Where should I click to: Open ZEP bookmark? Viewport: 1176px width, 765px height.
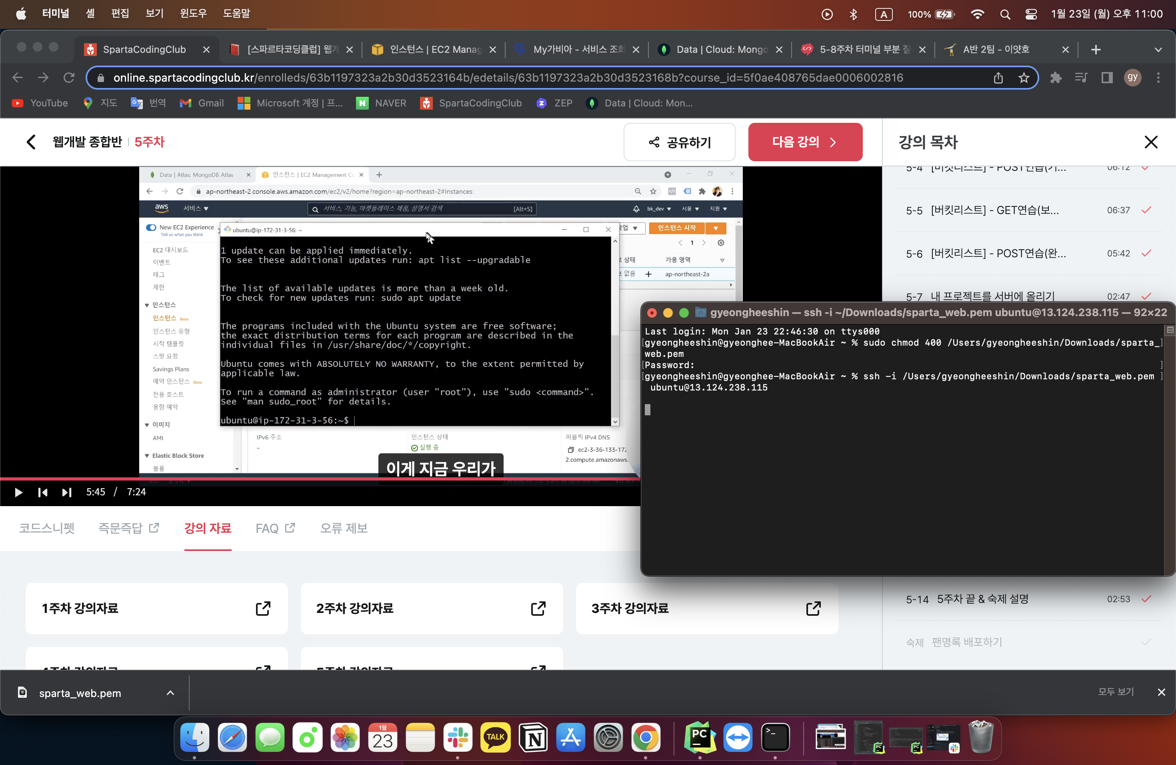[554, 103]
